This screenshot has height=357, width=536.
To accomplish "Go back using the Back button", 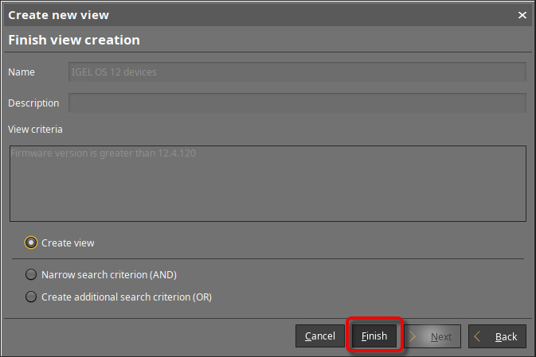I will (497, 336).
